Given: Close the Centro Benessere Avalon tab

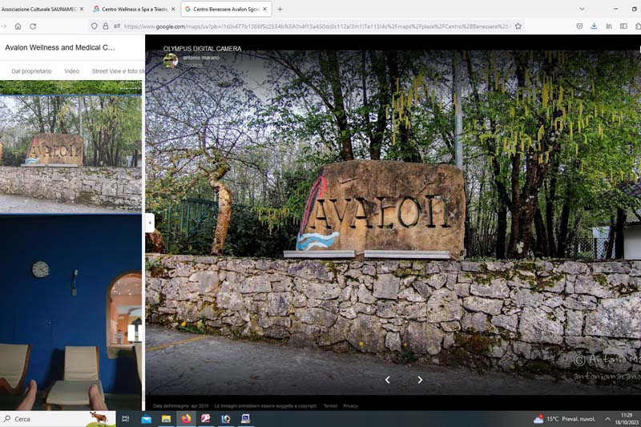Looking at the screenshot, I should 265,9.
